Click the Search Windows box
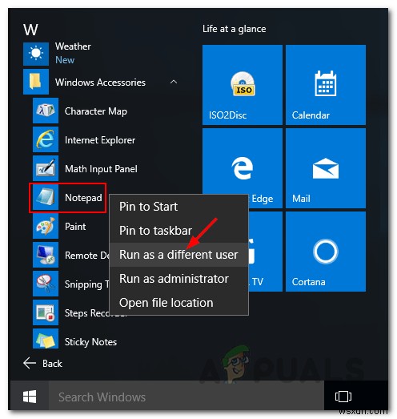Viewport: 397px width, 419px height. tap(186, 396)
